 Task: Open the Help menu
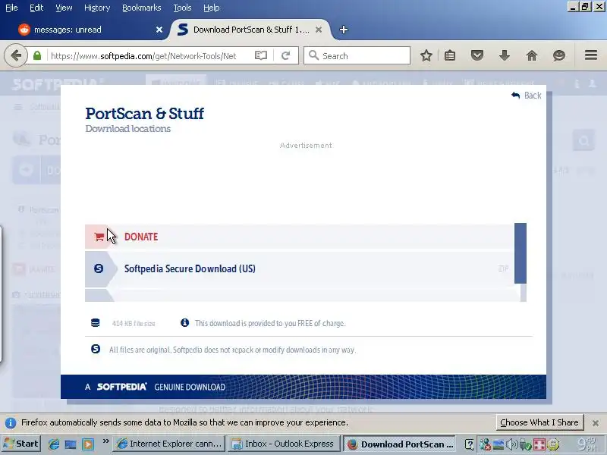212,8
